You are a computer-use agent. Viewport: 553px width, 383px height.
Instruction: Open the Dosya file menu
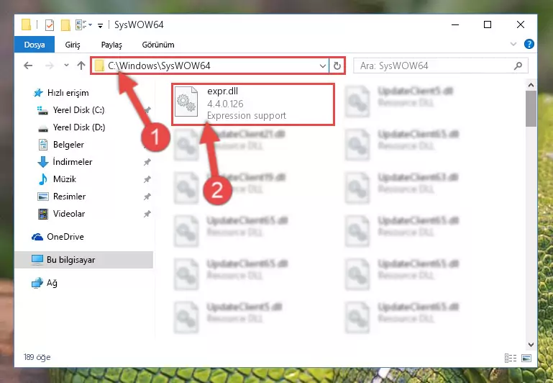click(x=35, y=45)
